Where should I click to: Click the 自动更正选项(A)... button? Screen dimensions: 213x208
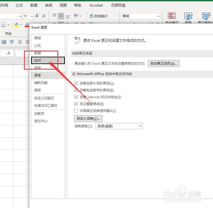164,63
